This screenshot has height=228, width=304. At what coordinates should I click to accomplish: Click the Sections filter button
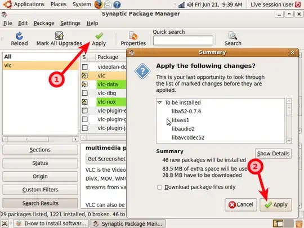(40, 150)
